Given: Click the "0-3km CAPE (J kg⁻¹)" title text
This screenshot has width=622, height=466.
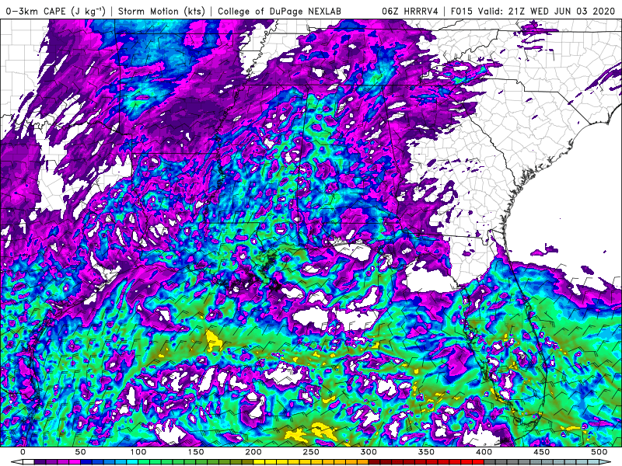Looking at the screenshot, I should click(55, 11).
